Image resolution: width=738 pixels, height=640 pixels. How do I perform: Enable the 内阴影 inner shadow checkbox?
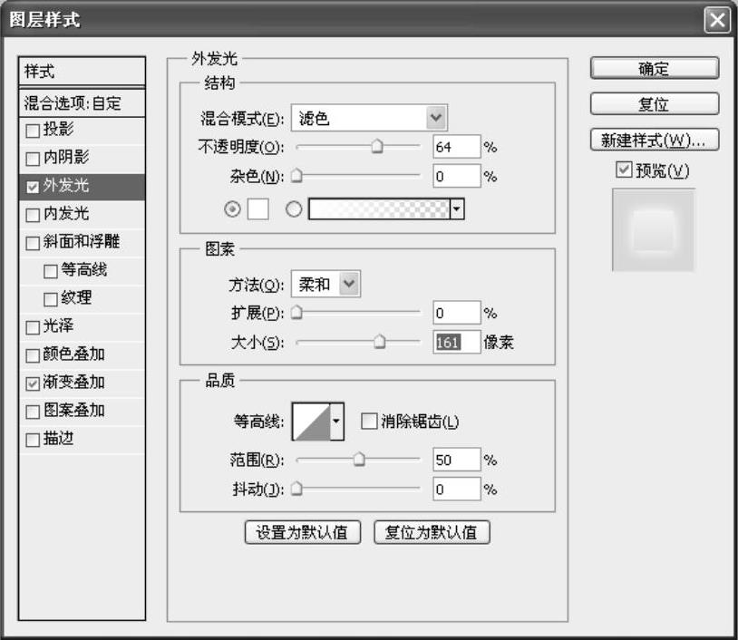(33, 159)
